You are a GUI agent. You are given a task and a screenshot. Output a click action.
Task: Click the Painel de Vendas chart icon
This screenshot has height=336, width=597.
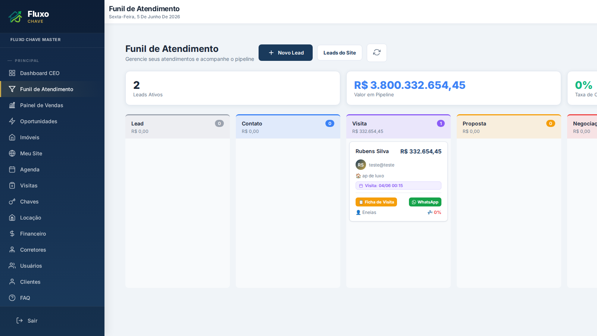pyautogui.click(x=12, y=105)
